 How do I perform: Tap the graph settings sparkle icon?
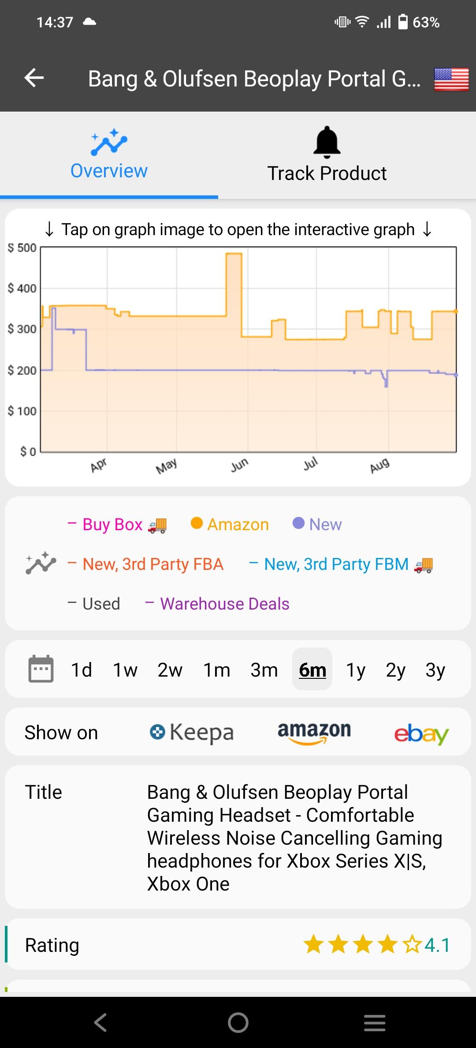point(41,564)
